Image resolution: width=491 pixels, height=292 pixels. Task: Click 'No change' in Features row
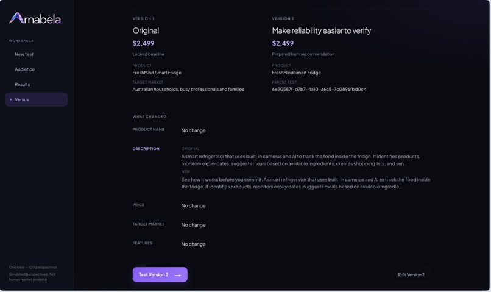coord(193,244)
